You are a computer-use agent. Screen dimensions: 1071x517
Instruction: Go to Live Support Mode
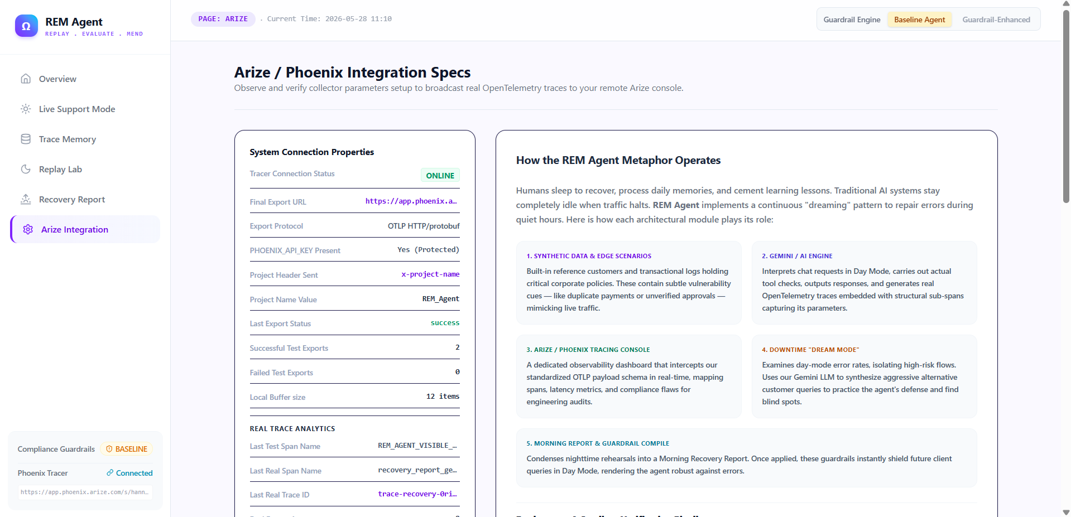(x=85, y=109)
